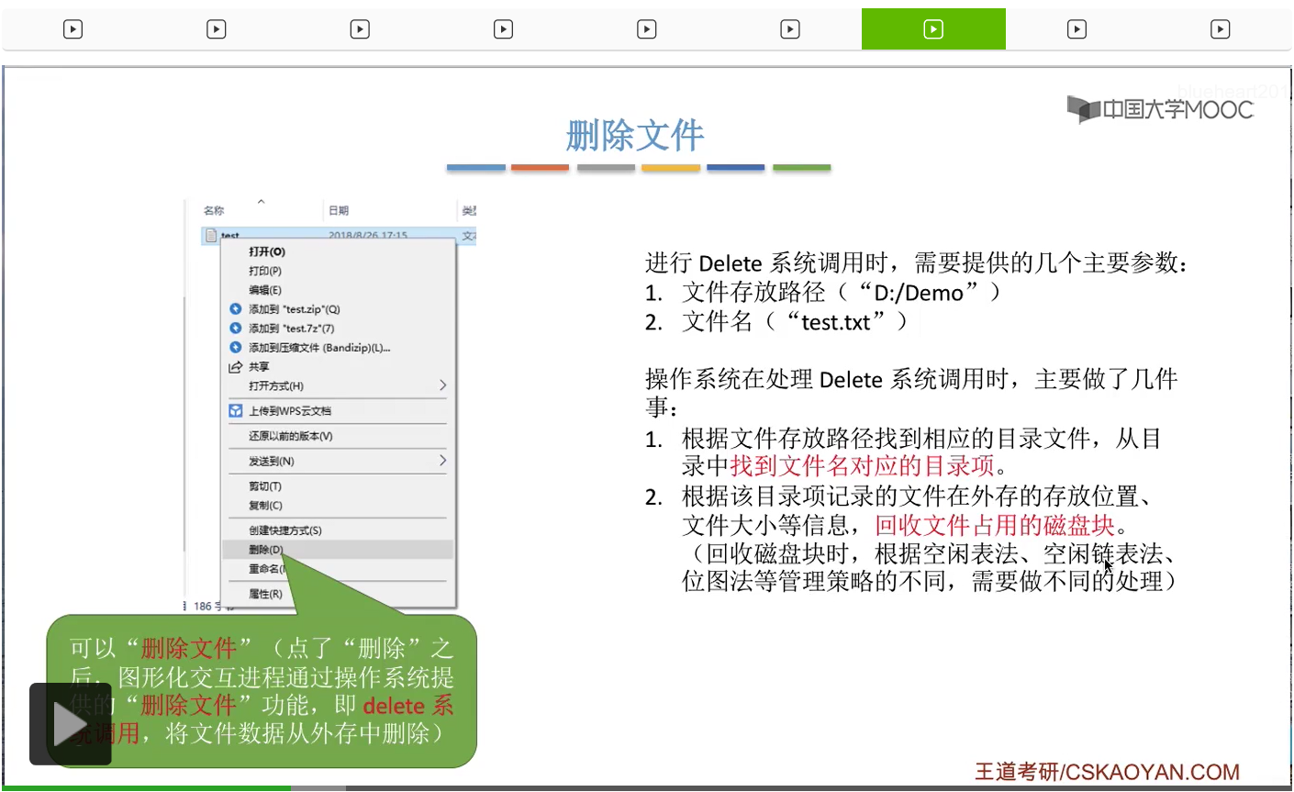The height and width of the screenshot is (792, 1294).
Task: Click the share icon beside 共享
Action: click(x=235, y=367)
